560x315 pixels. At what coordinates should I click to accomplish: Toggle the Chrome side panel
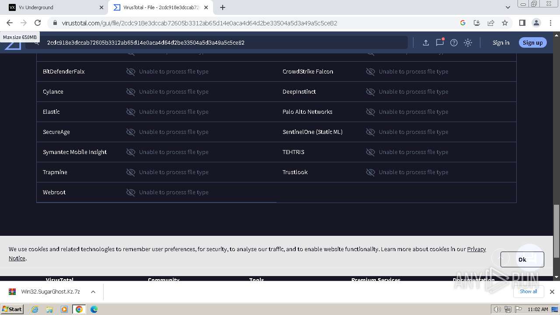coord(522,23)
